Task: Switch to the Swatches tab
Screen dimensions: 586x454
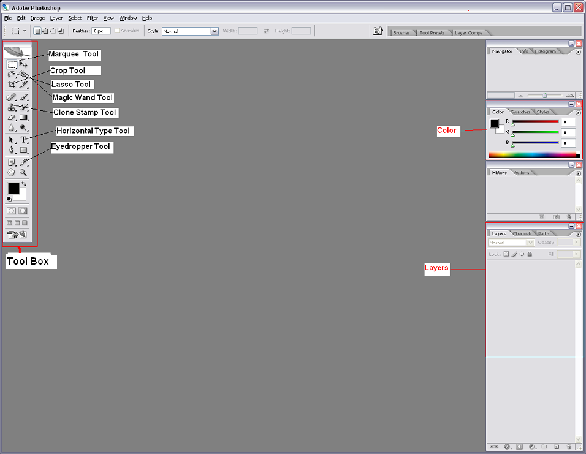Action: [520, 112]
